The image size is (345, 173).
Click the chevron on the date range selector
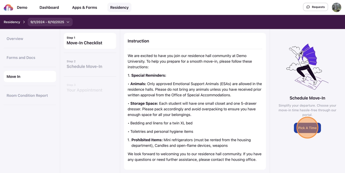pyautogui.click(x=68, y=22)
